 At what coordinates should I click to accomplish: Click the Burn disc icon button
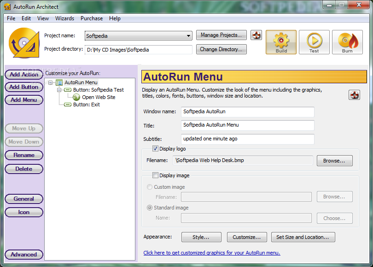click(347, 42)
